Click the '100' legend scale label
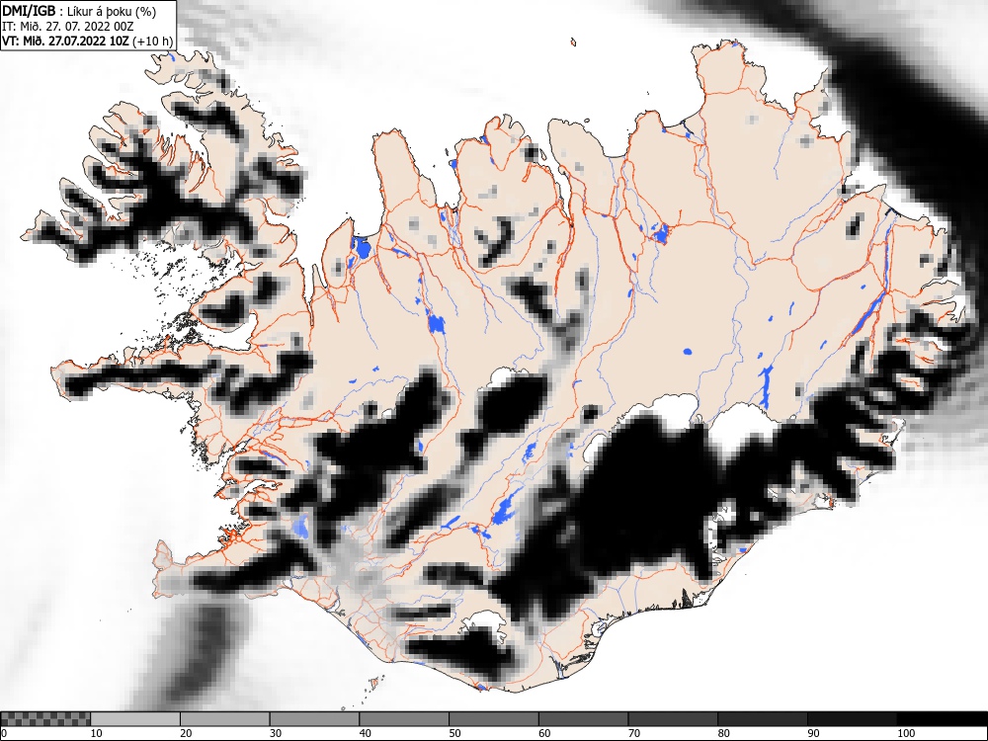The width and height of the screenshot is (988, 741). click(x=905, y=733)
